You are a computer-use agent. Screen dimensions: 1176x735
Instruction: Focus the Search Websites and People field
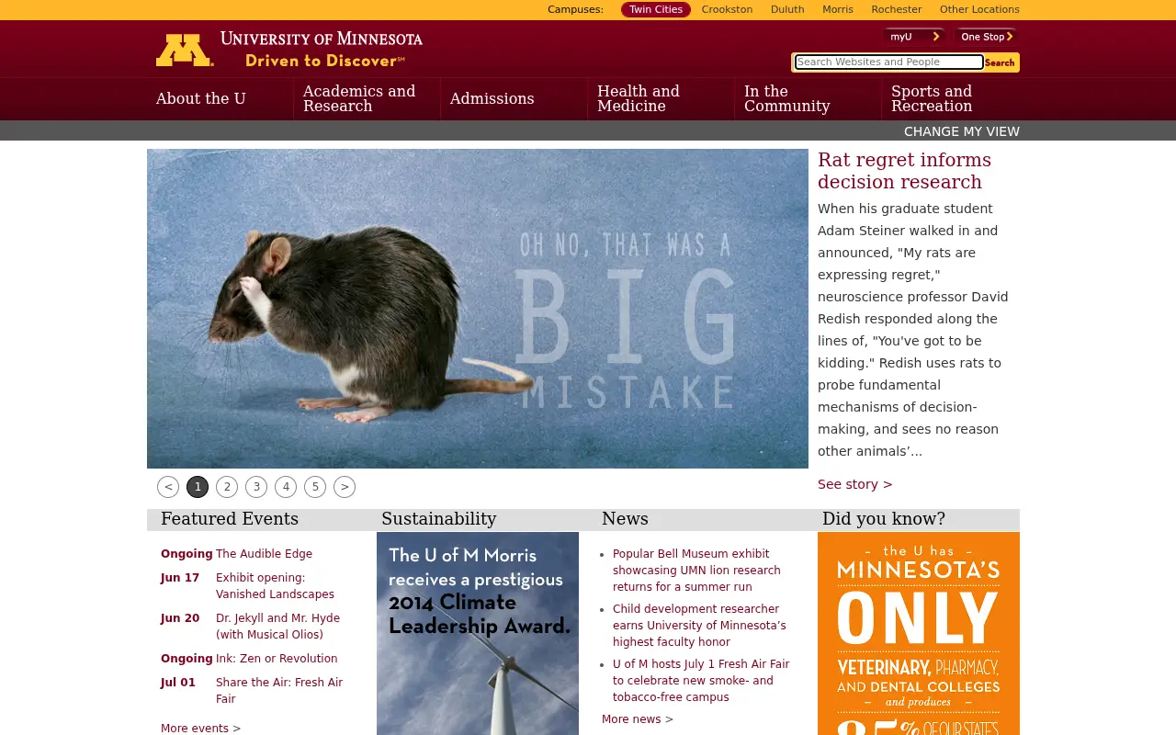tap(889, 62)
